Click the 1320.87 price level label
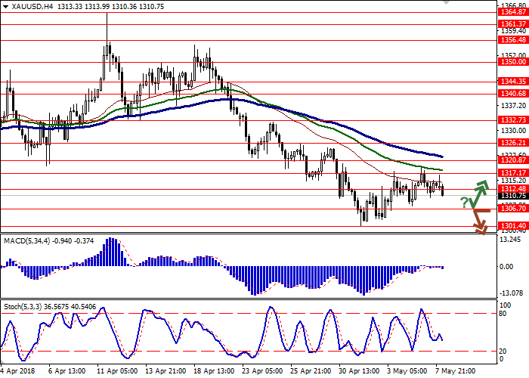Screen dimensions: 529x378 (x=511, y=160)
